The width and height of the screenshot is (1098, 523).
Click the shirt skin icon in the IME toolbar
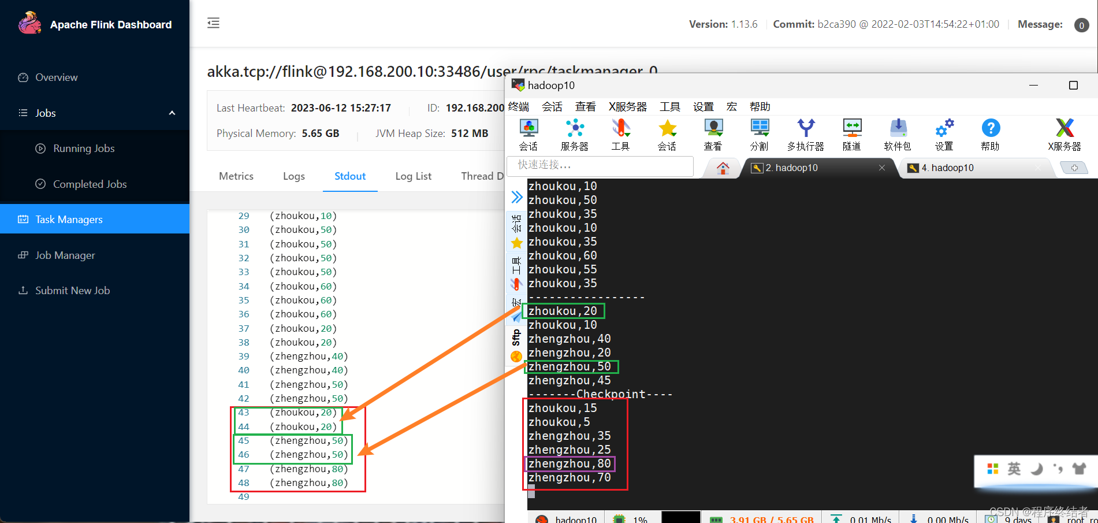click(1079, 469)
